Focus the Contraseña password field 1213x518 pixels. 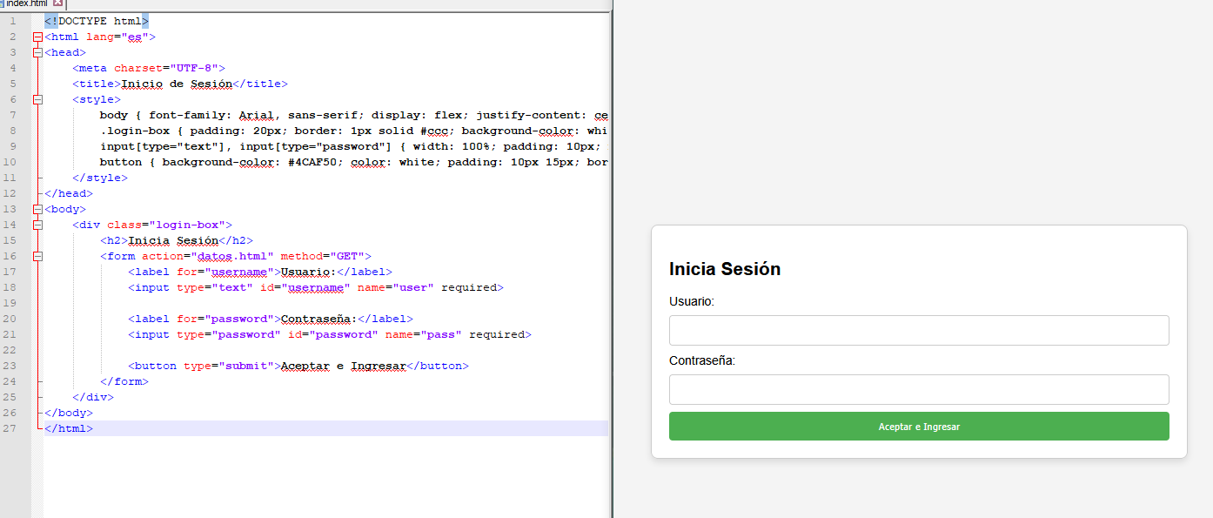(918, 390)
